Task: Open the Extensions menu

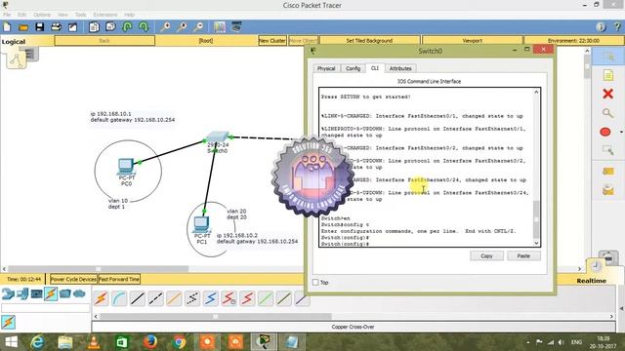Action: [105, 15]
